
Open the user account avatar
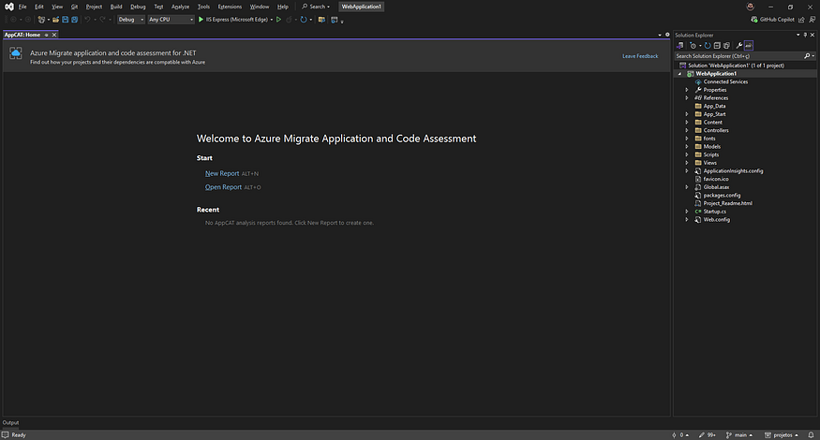pyautogui.click(x=751, y=7)
